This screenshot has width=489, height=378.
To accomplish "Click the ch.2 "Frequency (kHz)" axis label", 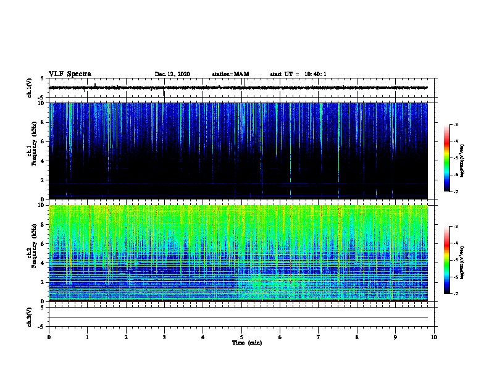I will click(x=34, y=246).
